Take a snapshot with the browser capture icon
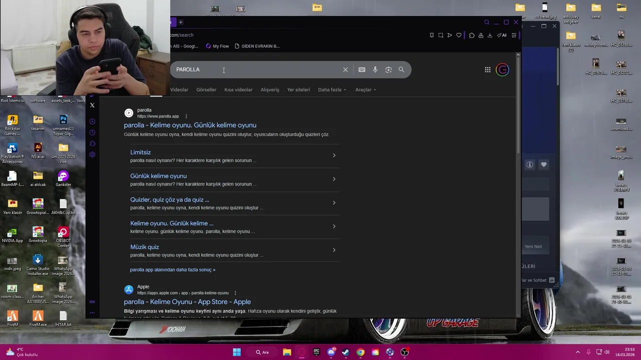This screenshot has height=360, width=641. point(441,35)
